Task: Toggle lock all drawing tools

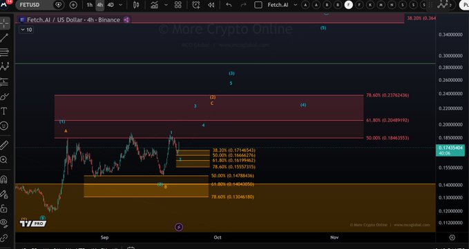Action: (4, 208)
